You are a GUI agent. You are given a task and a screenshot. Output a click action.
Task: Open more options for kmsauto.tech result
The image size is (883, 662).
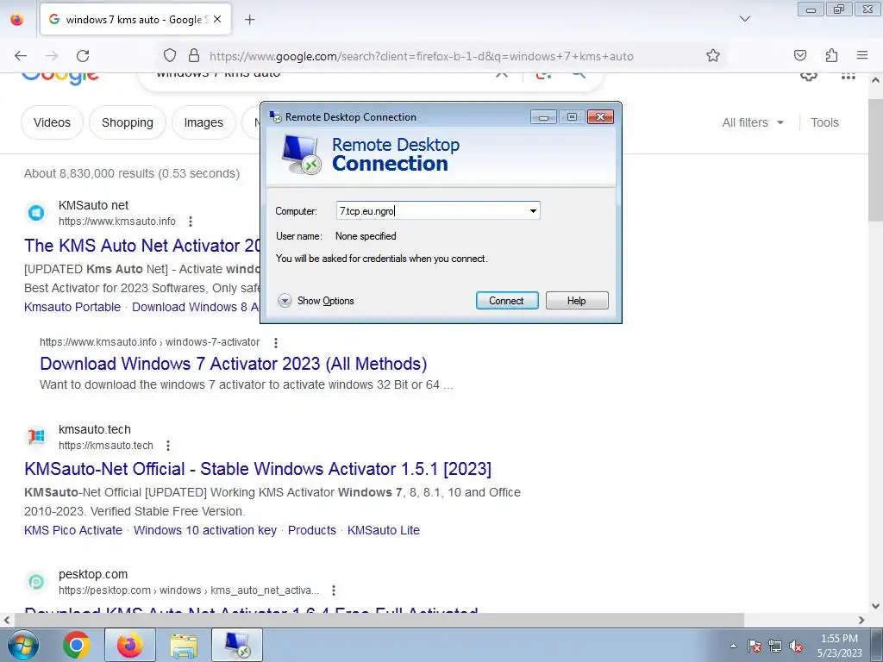pos(168,446)
